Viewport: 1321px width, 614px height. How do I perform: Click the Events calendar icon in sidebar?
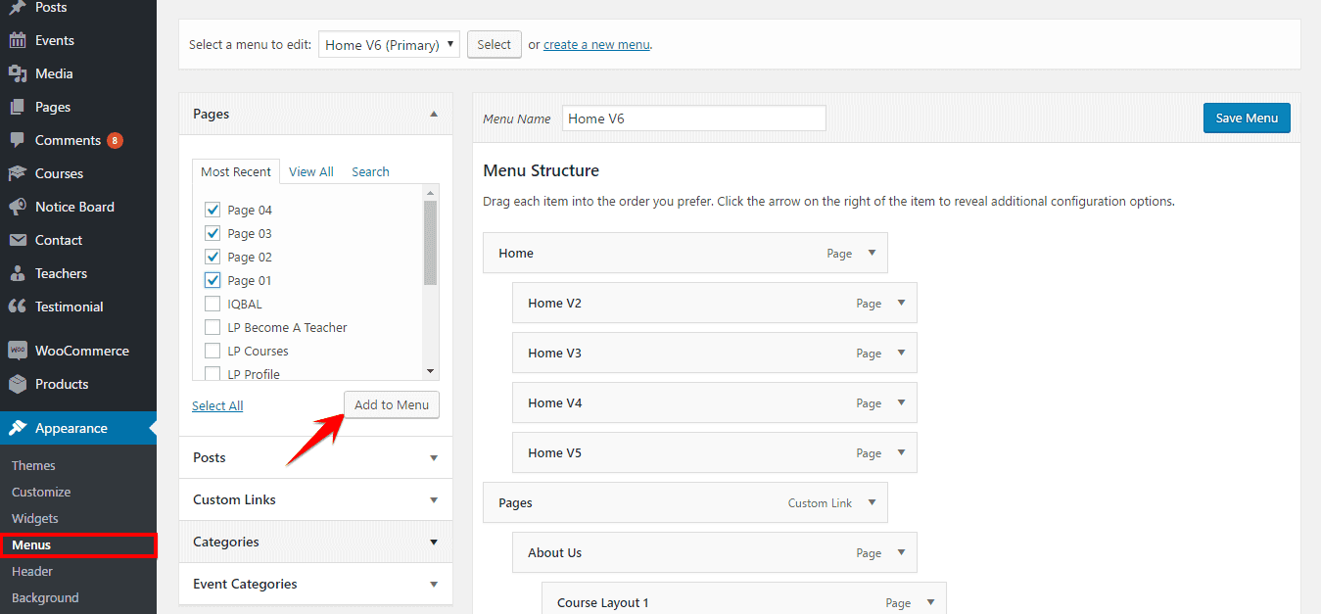click(17, 40)
